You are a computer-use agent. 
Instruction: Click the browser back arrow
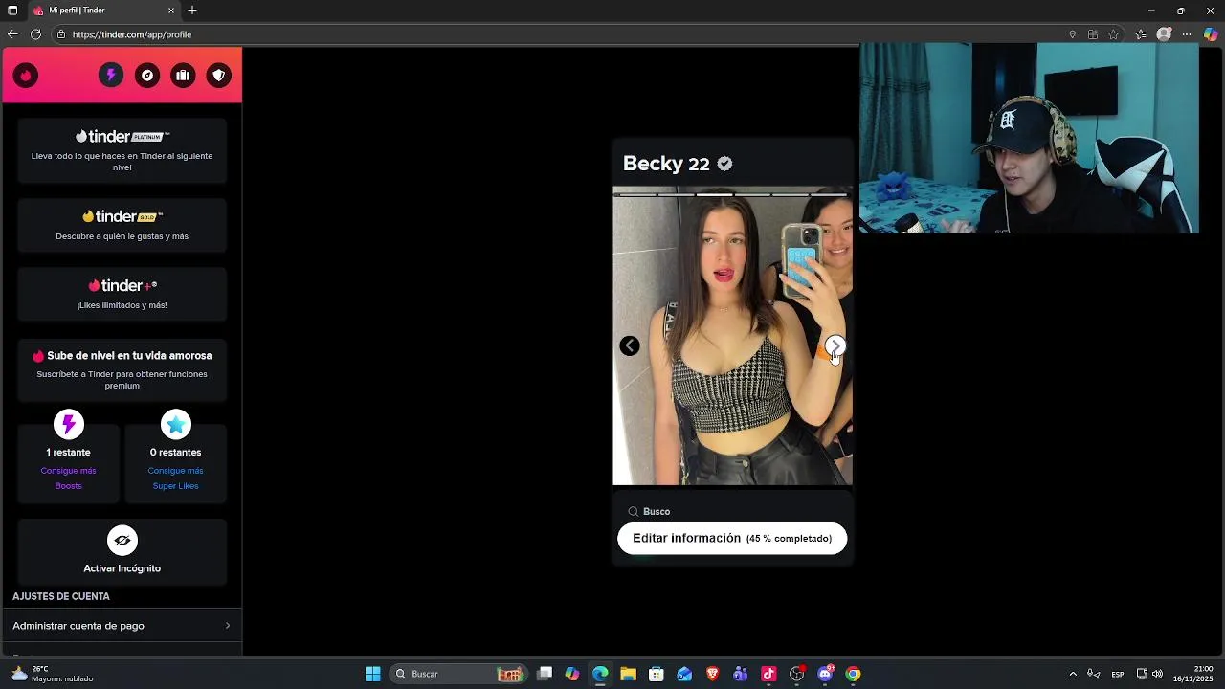click(x=12, y=34)
